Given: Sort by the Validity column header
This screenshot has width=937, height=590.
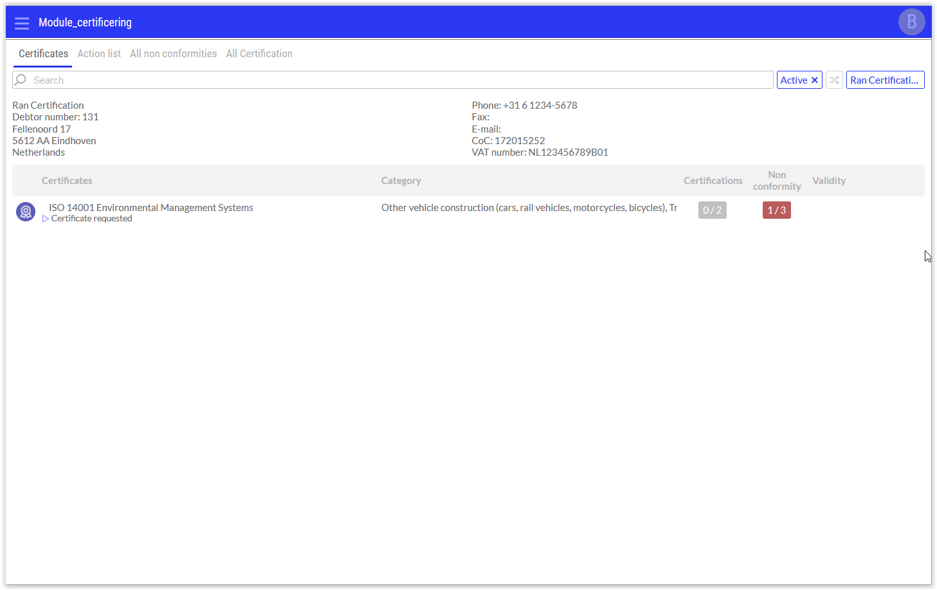Looking at the screenshot, I should (828, 181).
